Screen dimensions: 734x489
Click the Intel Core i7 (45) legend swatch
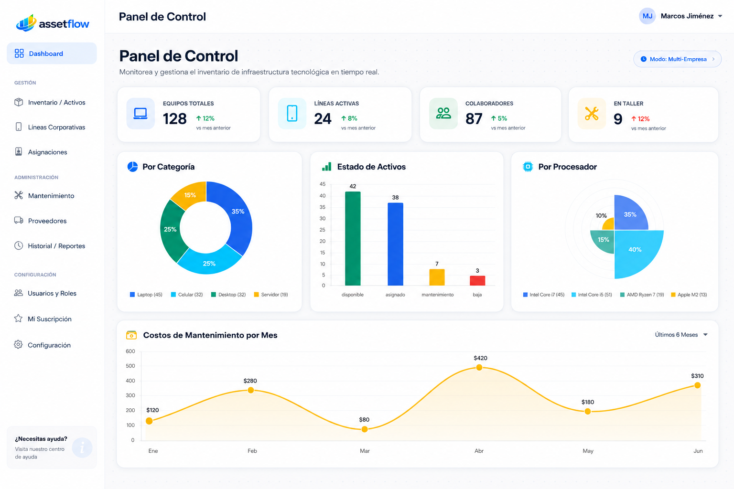click(525, 295)
